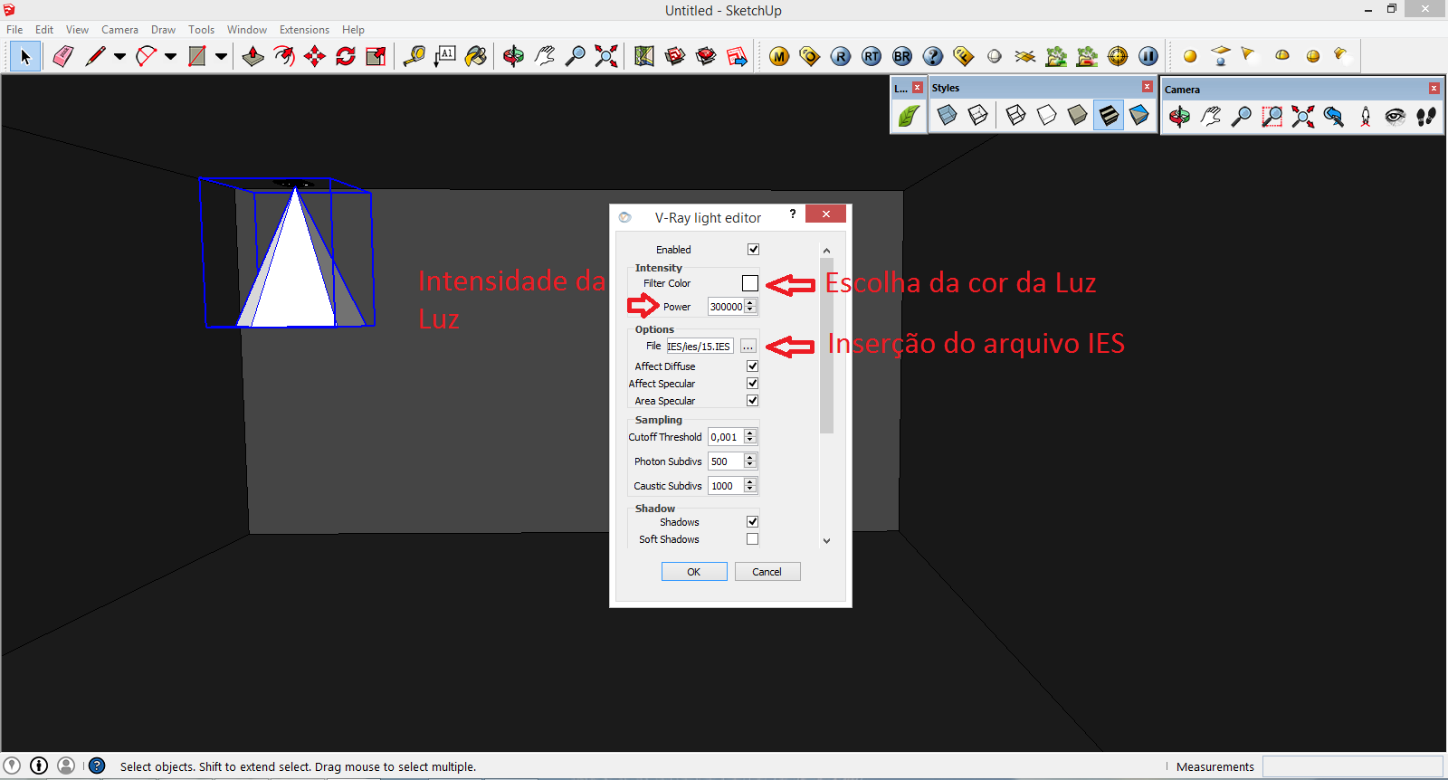
Task: Pick the Eraser tool
Action: click(x=63, y=56)
